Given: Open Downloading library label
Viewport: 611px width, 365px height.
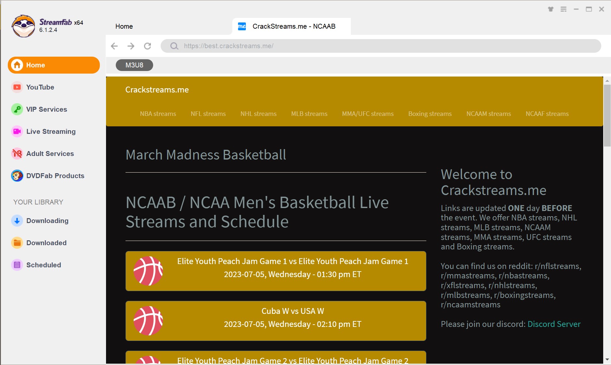Looking at the screenshot, I should pos(47,221).
